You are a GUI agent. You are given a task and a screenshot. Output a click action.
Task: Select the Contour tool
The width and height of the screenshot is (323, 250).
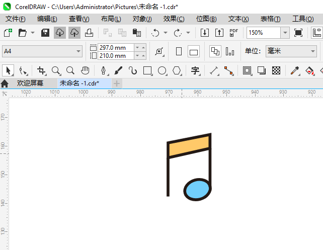(x=247, y=70)
